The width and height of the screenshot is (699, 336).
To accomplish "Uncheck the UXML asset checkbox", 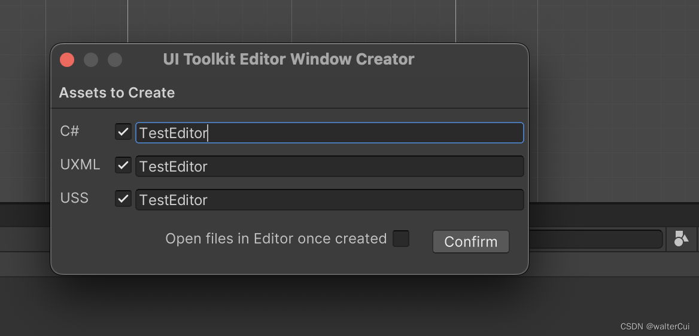I will 123,166.
